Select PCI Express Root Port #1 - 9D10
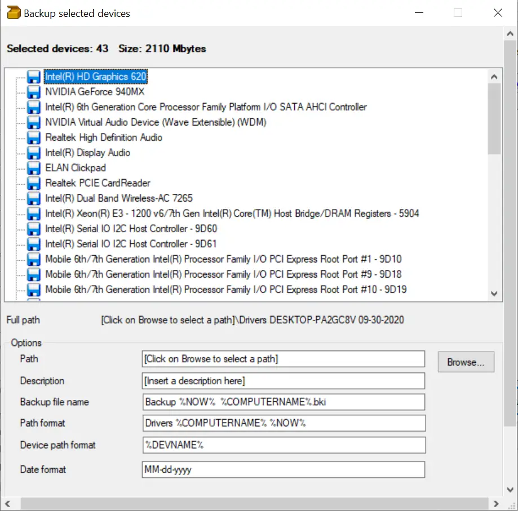This screenshot has height=511, width=518. (x=223, y=259)
